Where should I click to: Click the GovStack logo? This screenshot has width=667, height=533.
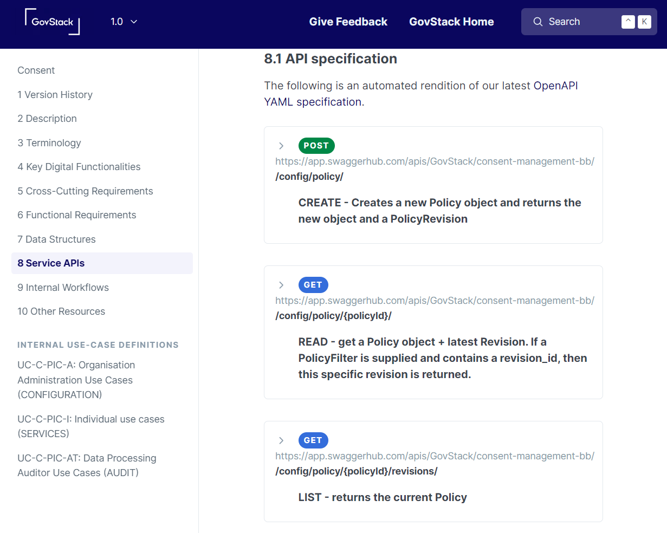click(x=52, y=22)
